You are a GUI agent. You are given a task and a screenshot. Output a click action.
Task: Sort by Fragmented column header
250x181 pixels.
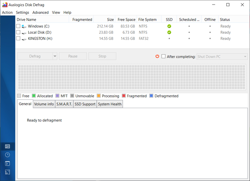[81, 20]
